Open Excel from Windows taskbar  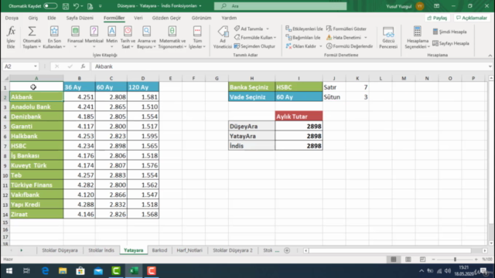[134, 271]
